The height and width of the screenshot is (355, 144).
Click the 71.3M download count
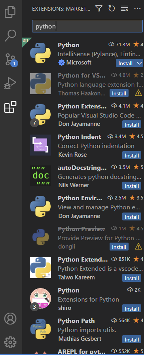tap(119, 45)
